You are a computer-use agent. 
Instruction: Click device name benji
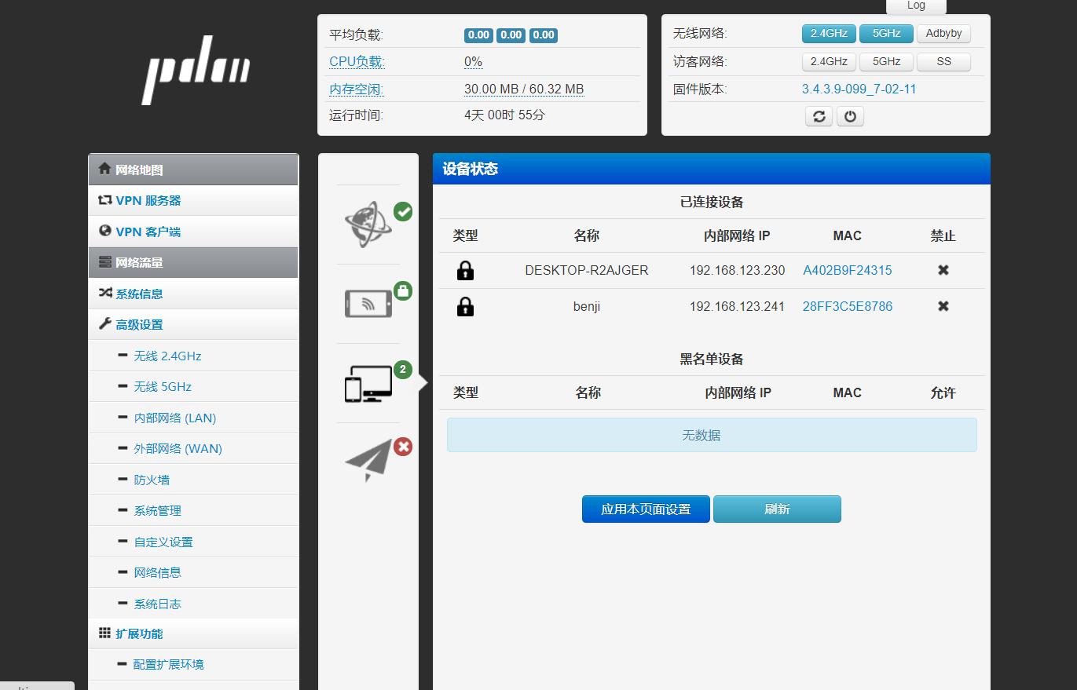click(587, 306)
